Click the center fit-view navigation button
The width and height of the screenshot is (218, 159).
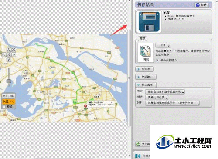click(x=9, y=54)
